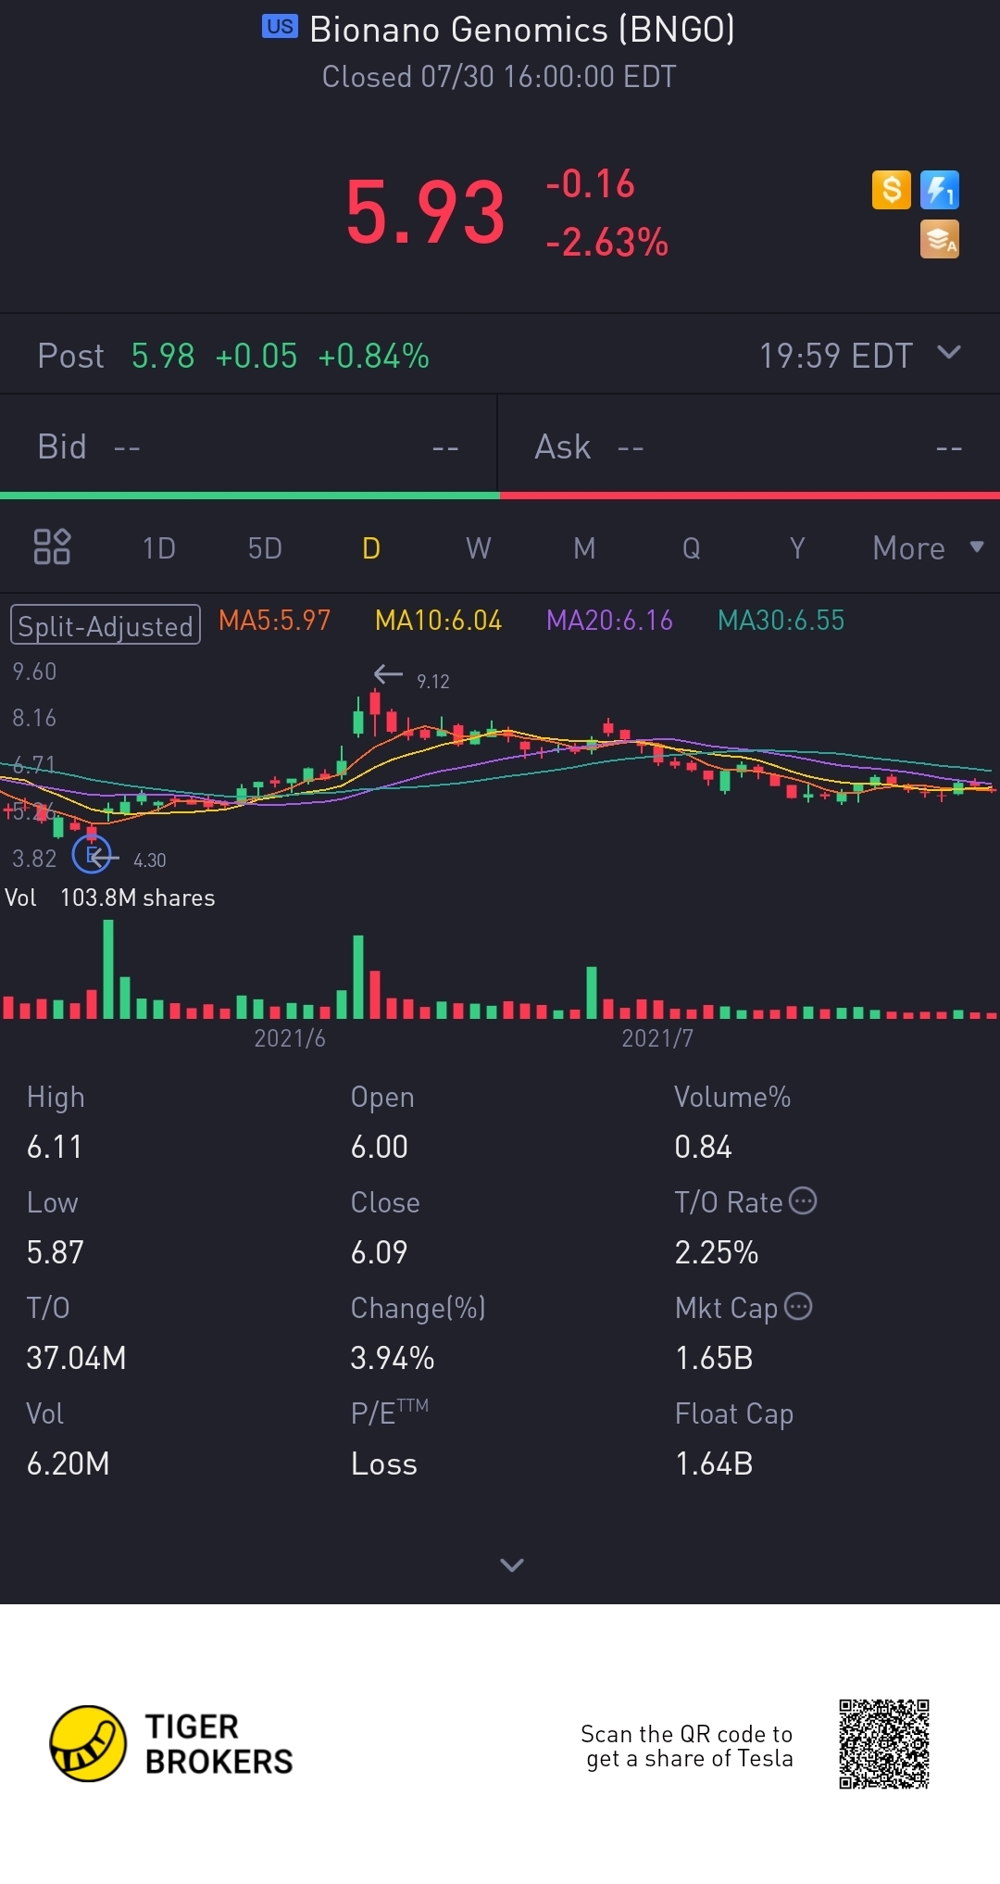1000x1884 pixels.
Task: Tap the blue lightning bolt badge
Action: [940, 190]
